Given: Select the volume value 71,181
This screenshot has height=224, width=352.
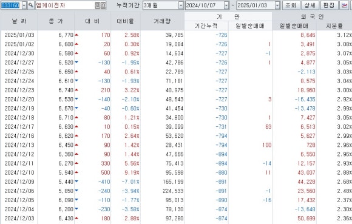Looking at the screenshot, I should pos(174,81).
